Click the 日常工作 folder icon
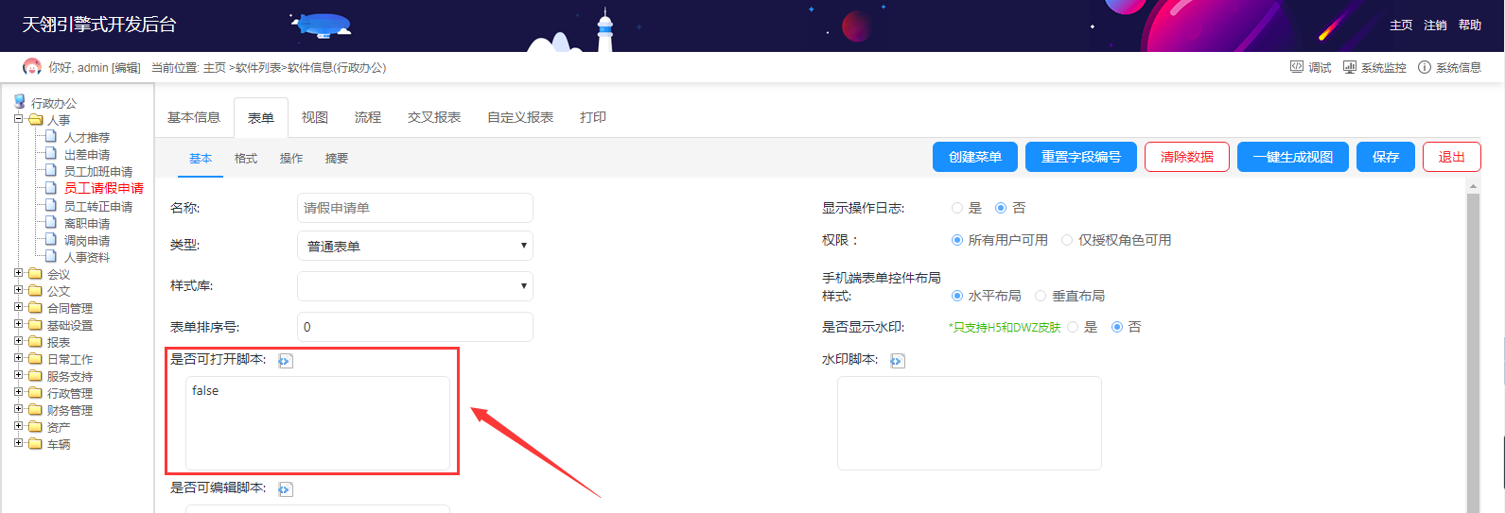1505x513 pixels. 36,359
